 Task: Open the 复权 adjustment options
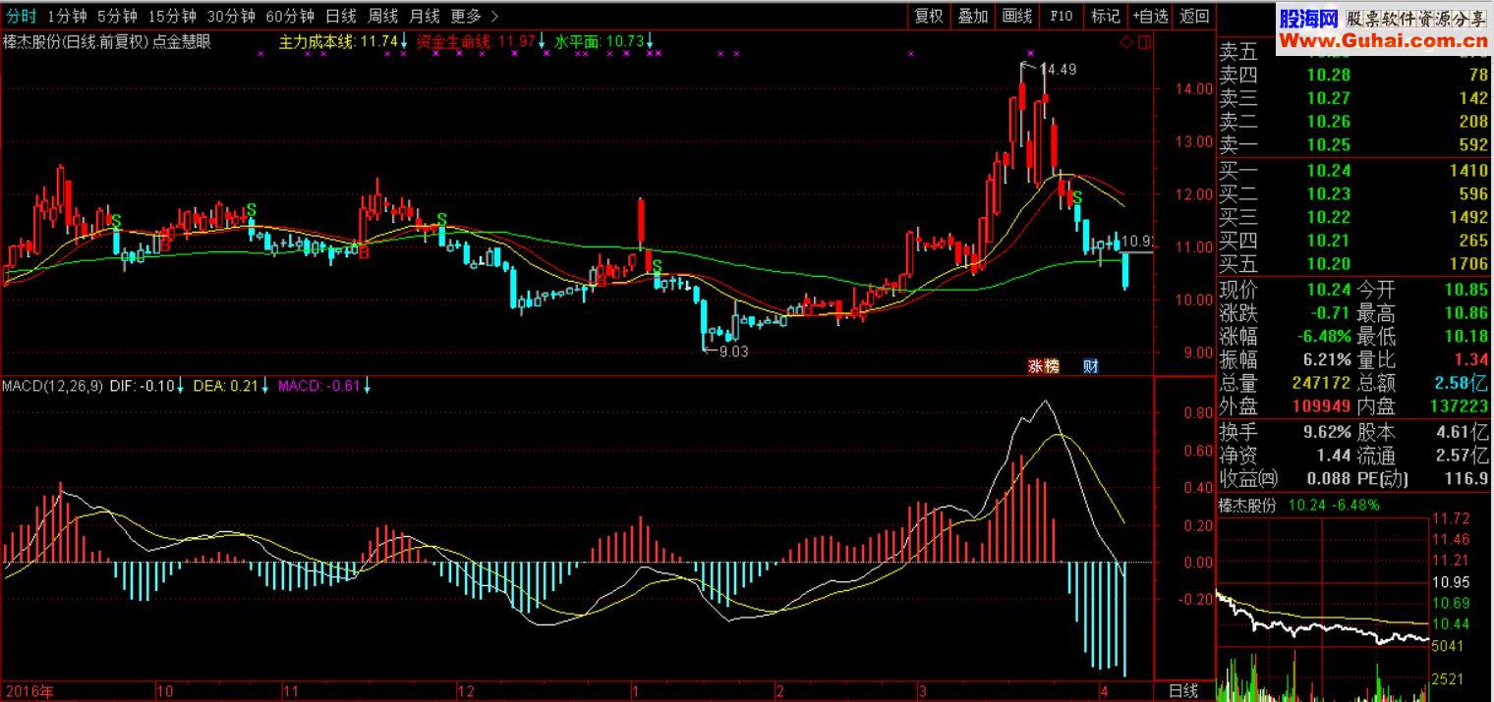coord(929,16)
